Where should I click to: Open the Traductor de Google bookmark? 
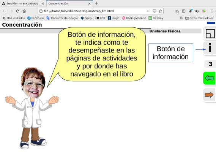coord(62,18)
